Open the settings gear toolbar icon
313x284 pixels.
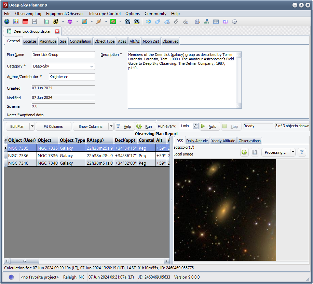(234, 21)
